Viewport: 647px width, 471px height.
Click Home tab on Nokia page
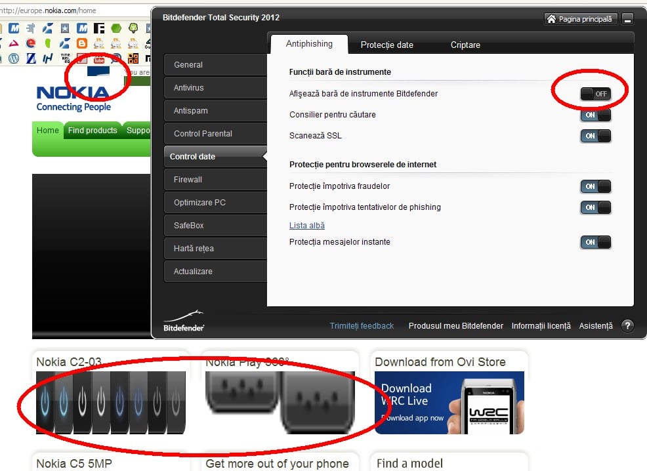48,131
